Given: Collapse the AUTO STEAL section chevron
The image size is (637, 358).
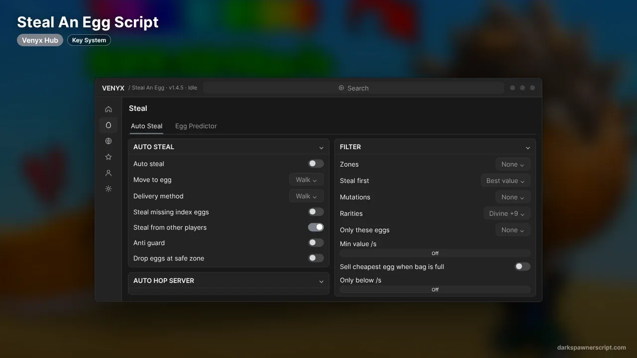Looking at the screenshot, I should pos(321,148).
